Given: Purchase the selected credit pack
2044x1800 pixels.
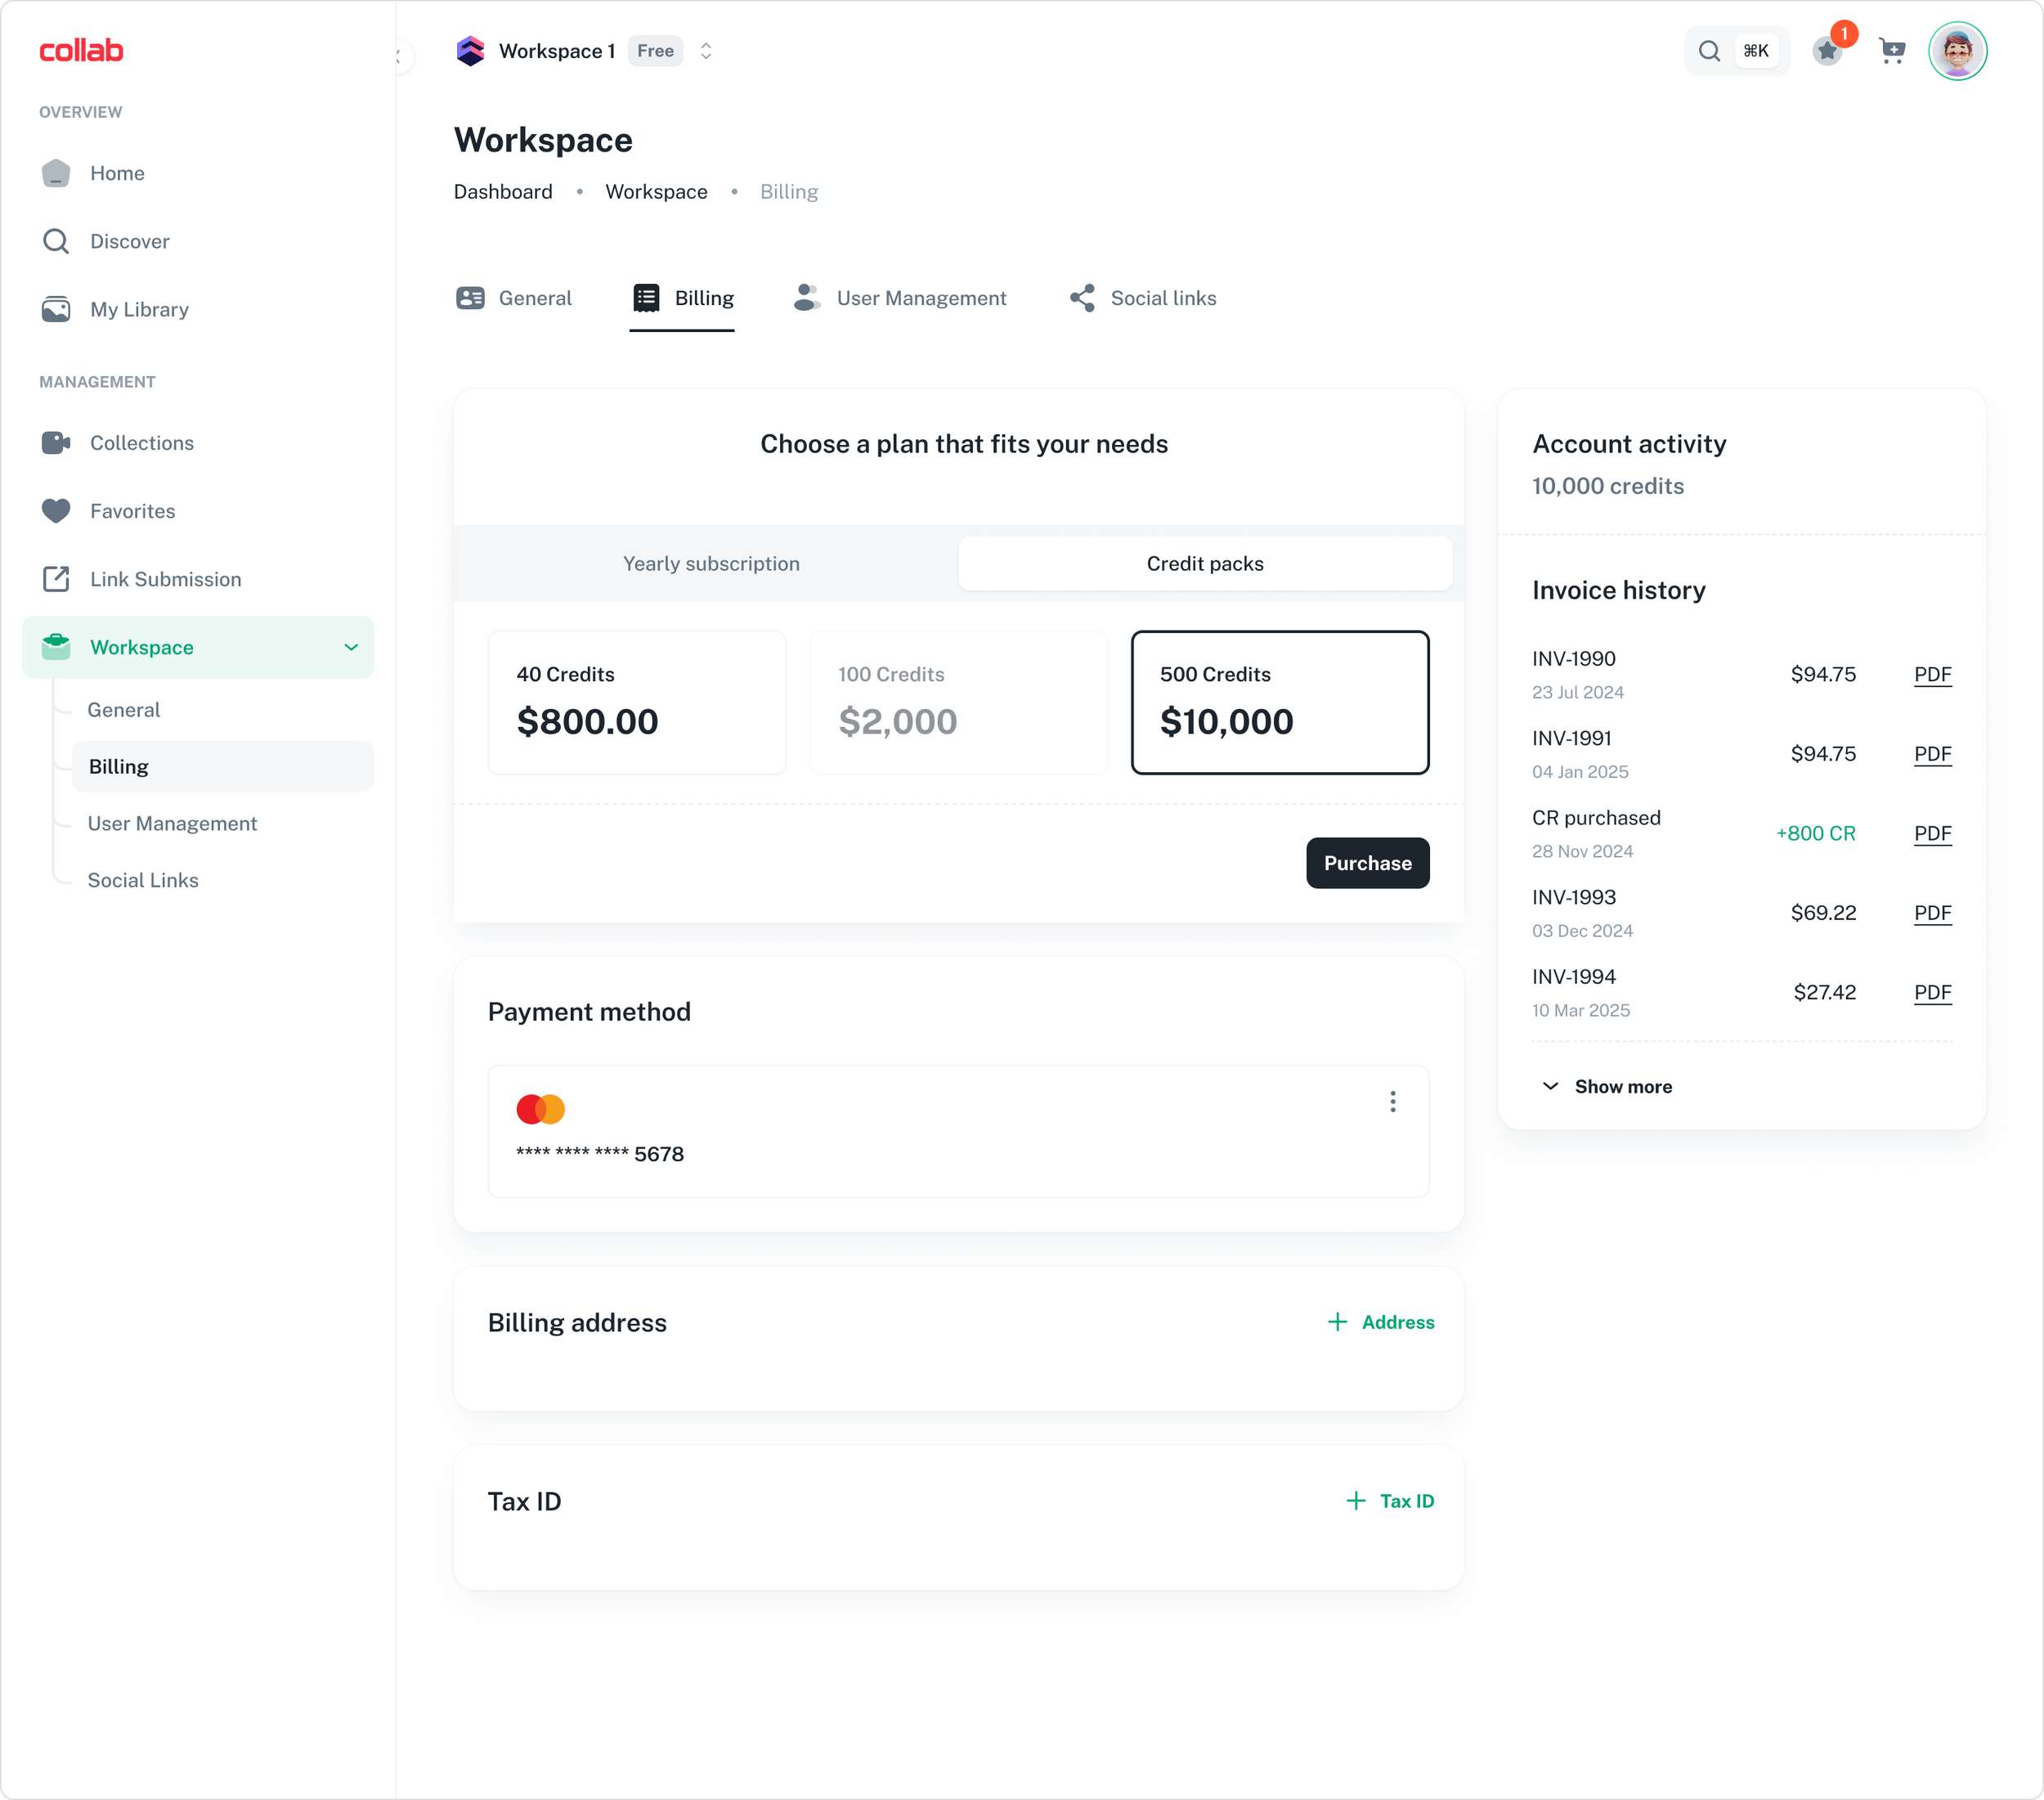Looking at the screenshot, I should coord(1367,862).
